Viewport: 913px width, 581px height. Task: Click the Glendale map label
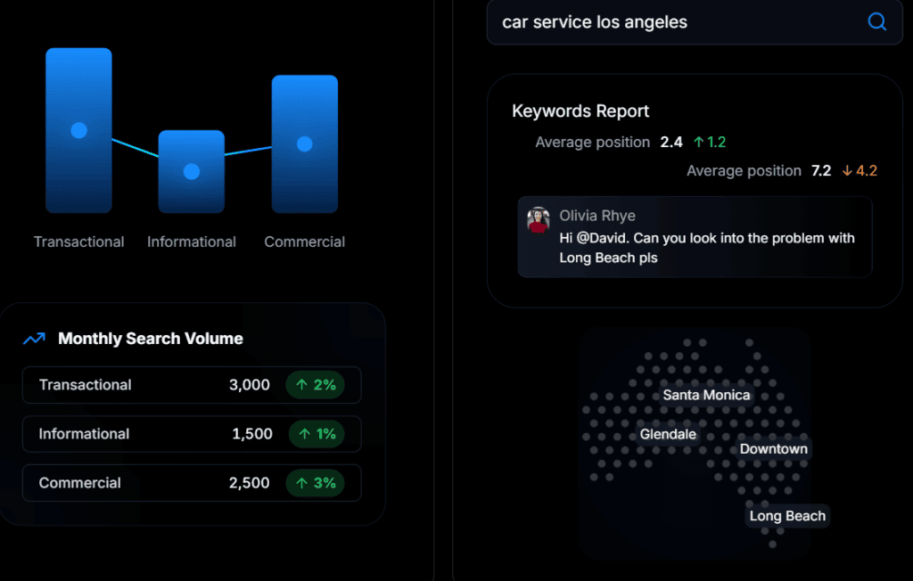point(668,434)
